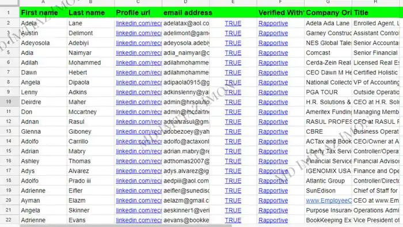Select cell containing Mohammed
This screenshot has height=227, width=403.
point(91,62)
